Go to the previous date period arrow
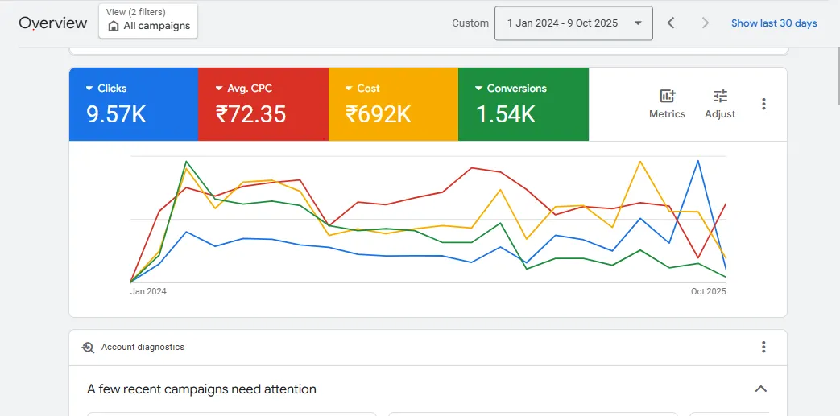840x416 pixels. (x=671, y=23)
